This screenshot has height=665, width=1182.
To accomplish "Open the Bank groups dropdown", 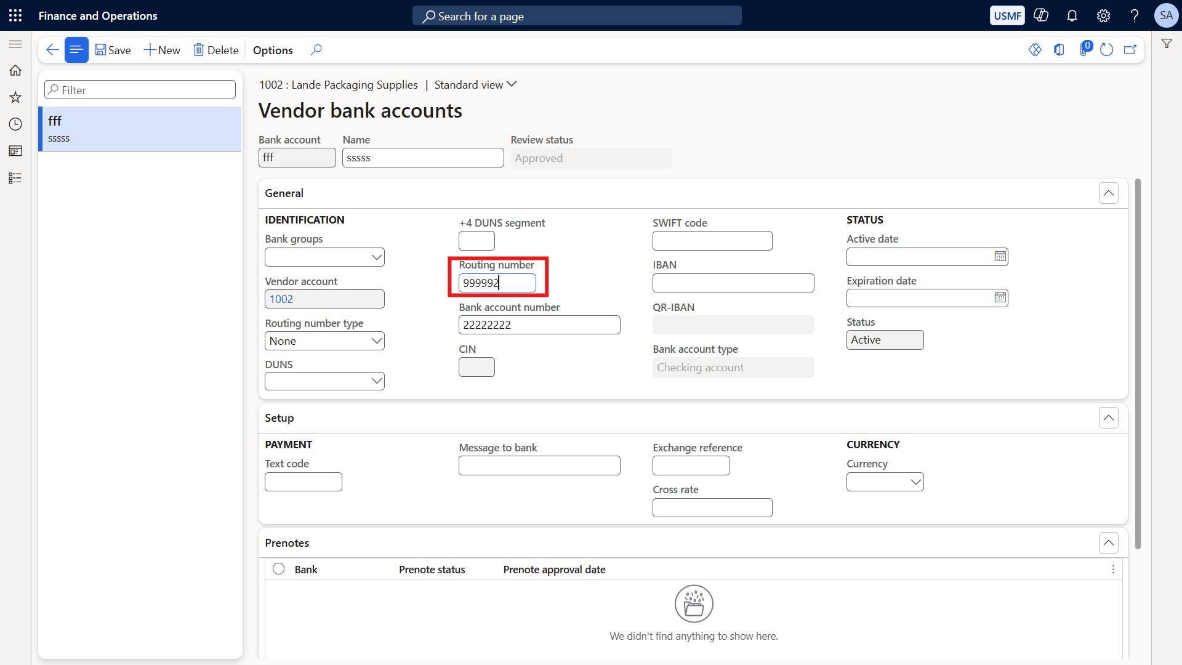I will 324,257.
